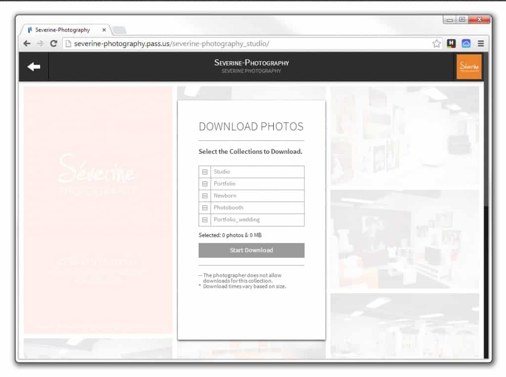Minimize the browser window

pyautogui.click(x=449, y=20)
